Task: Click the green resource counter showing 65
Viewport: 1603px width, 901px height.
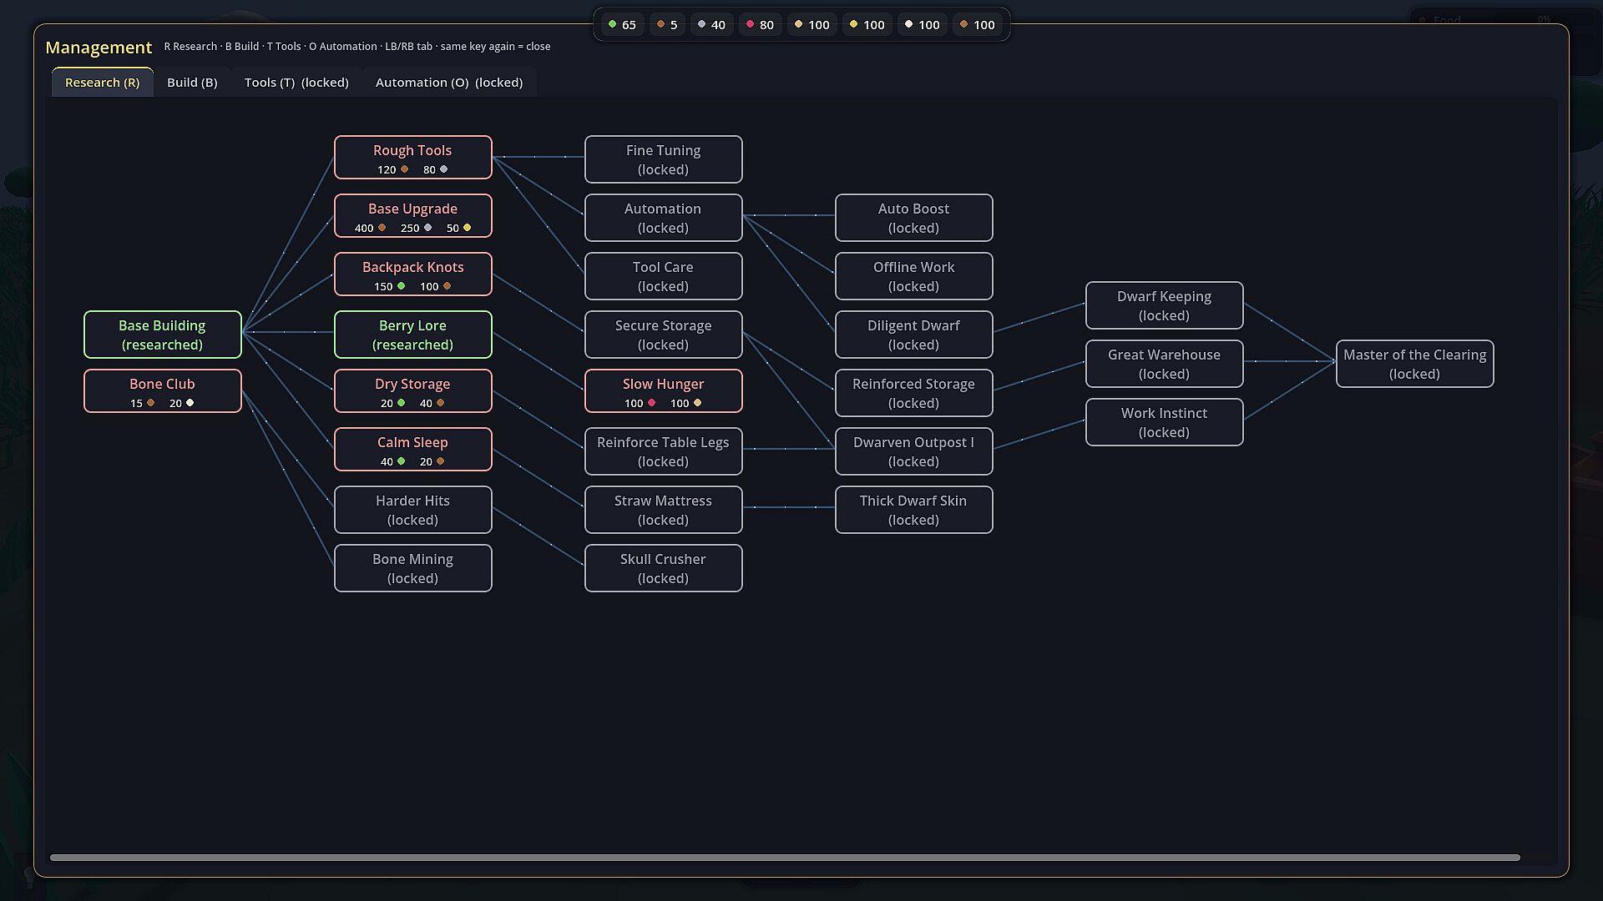Action: coord(622,25)
